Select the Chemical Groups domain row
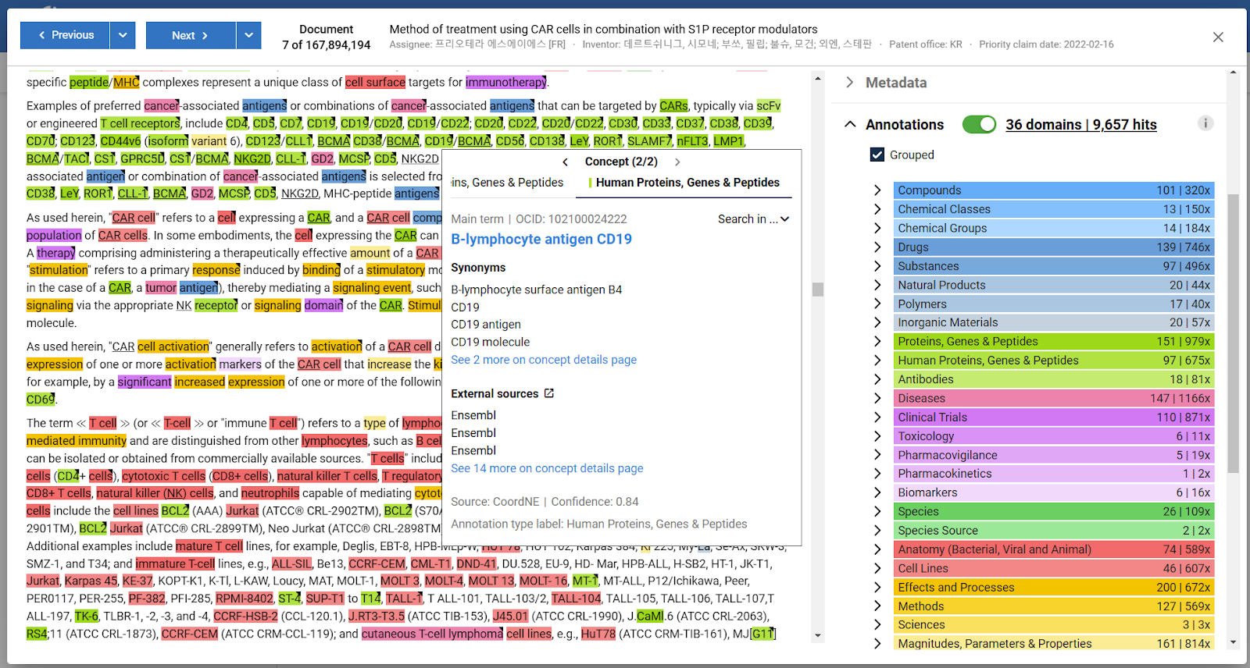Viewport: 1250px width, 668px height. (1053, 228)
